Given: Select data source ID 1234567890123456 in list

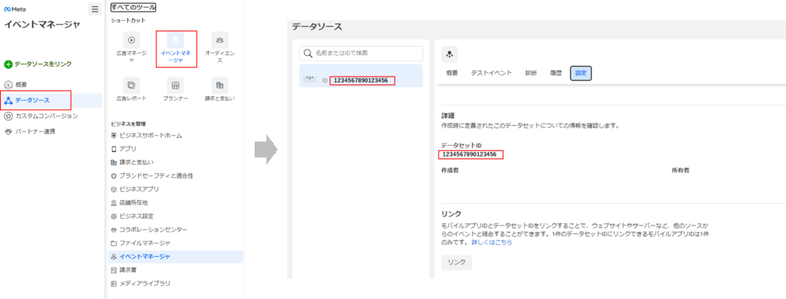Looking at the screenshot, I should pos(361,76).
